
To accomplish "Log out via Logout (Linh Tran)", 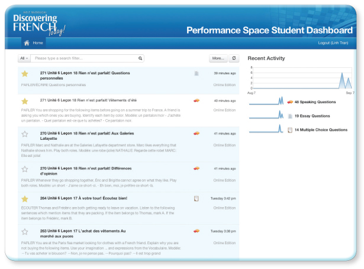I will pyautogui.click(x=333, y=43).
